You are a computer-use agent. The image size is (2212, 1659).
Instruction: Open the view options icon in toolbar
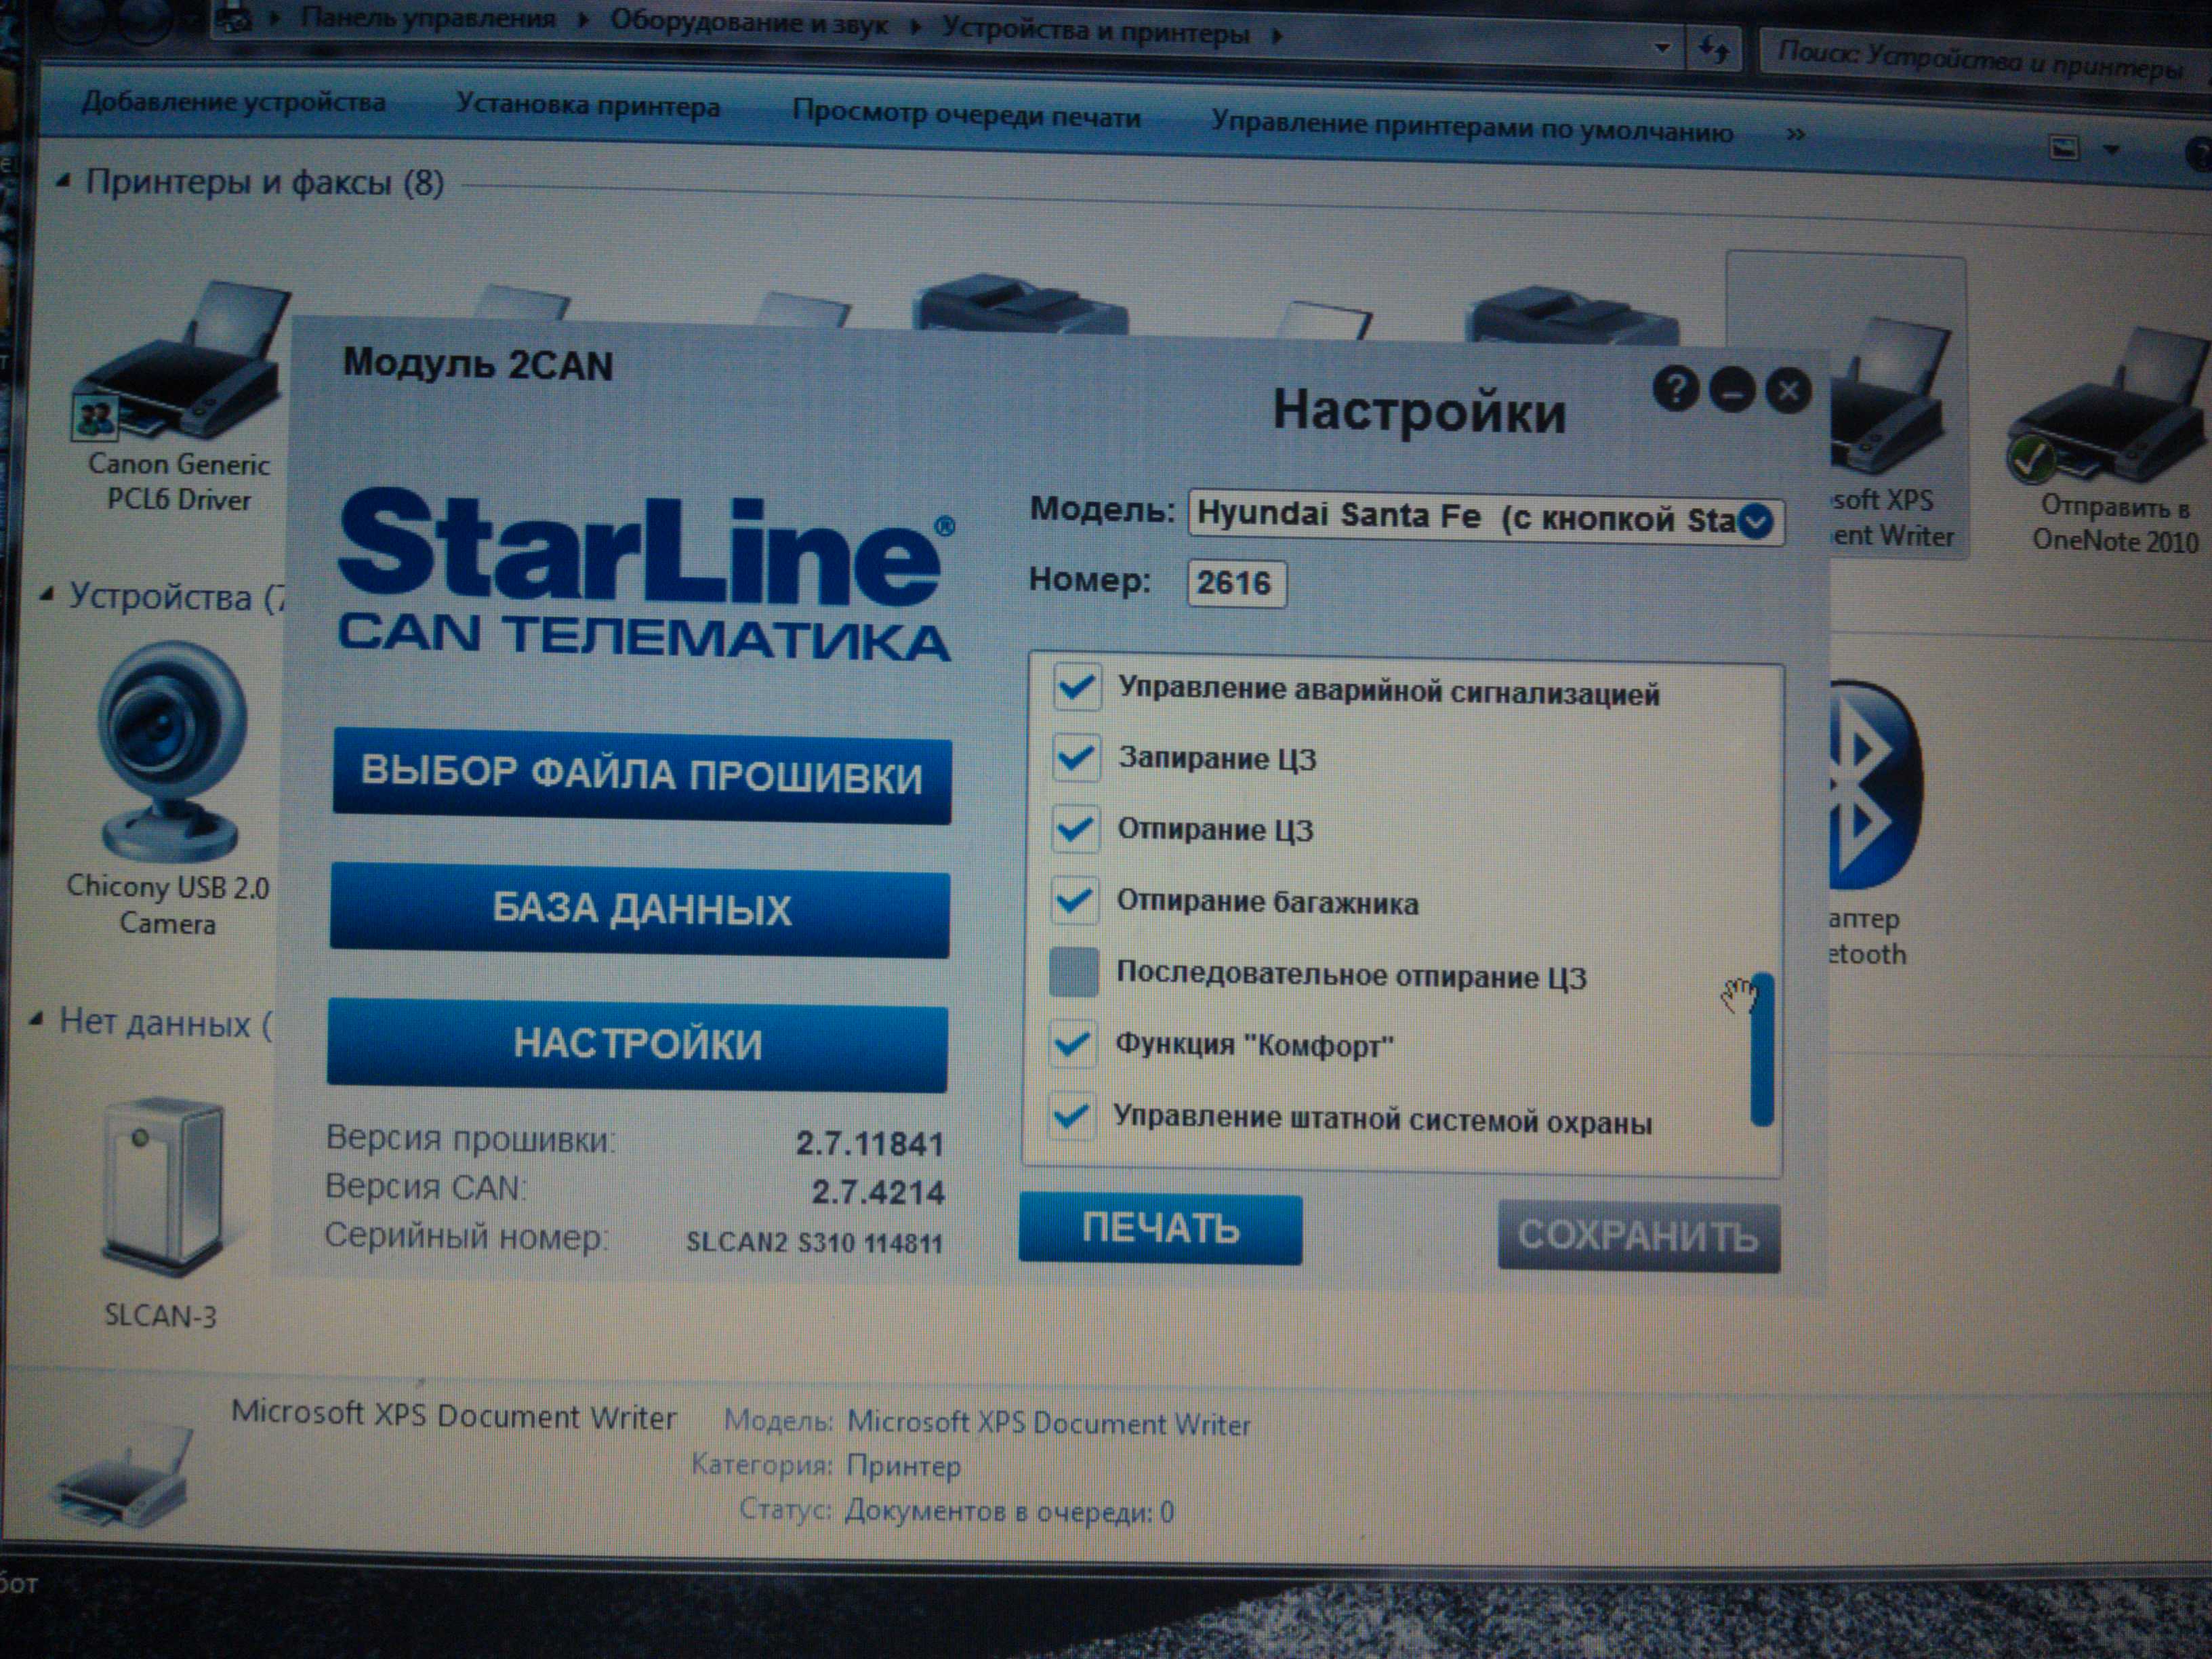point(2064,149)
